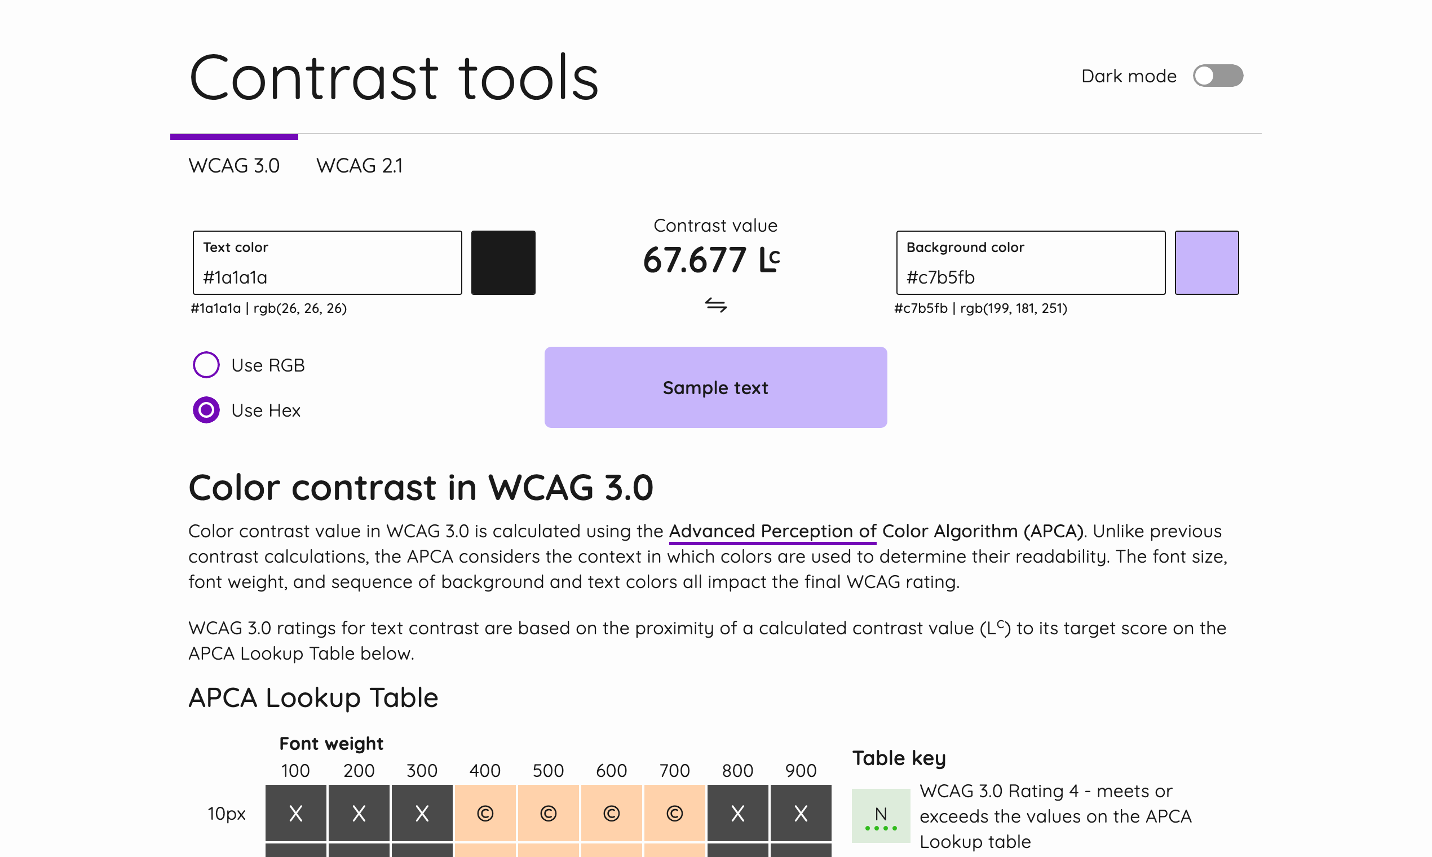Image resolution: width=1432 pixels, height=857 pixels.
Task: Select the black text color swatch
Action: pos(502,262)
